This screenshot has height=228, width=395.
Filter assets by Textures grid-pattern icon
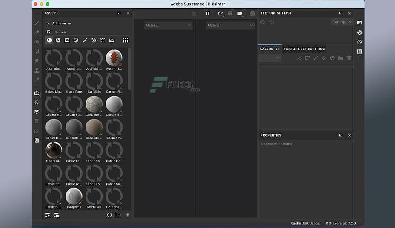[x=103, y=40]
